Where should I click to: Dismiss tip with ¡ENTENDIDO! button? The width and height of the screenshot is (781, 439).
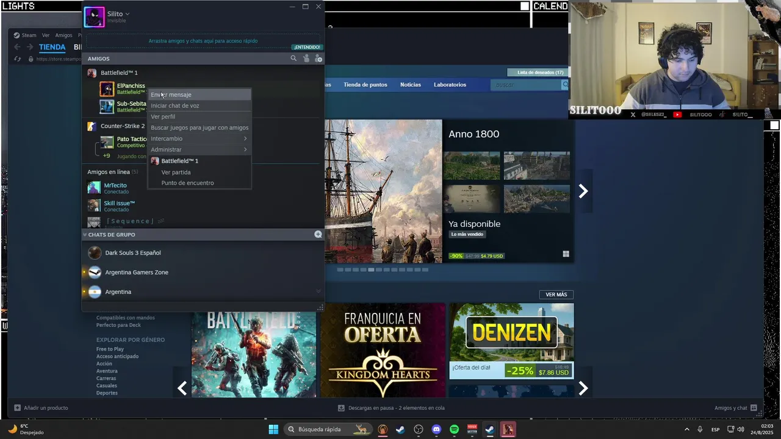pos(307,47)
